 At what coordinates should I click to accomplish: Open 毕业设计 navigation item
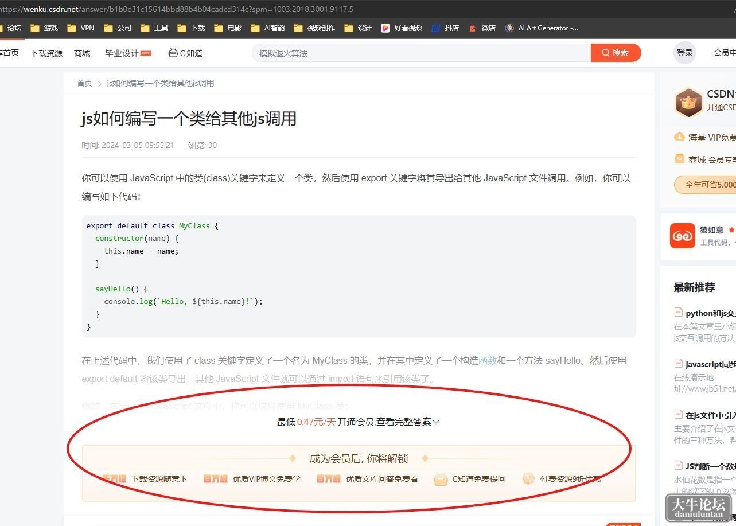click(128, 53)
